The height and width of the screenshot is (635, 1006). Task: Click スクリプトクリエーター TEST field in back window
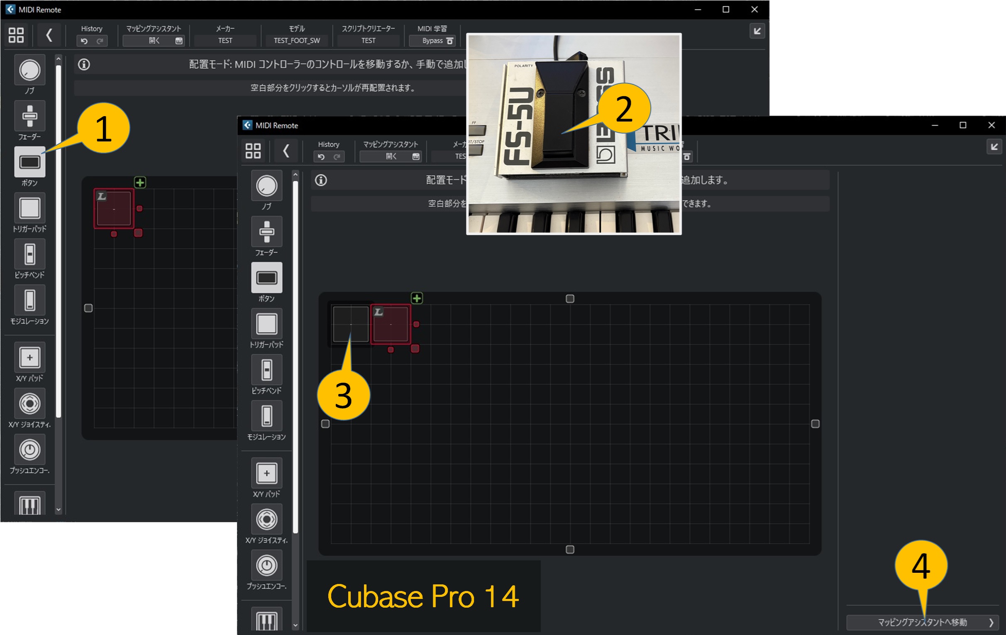pos(368,41)
